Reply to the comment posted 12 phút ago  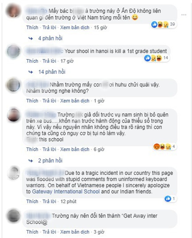point(49,202)
